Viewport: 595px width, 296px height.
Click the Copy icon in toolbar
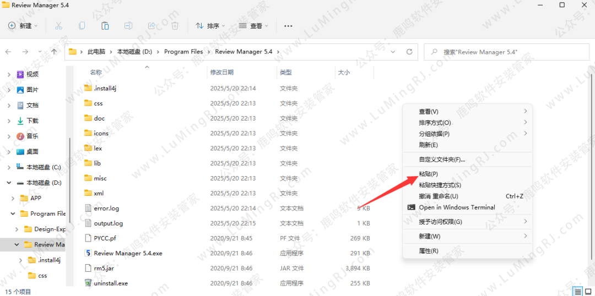(x=82, y=26)
